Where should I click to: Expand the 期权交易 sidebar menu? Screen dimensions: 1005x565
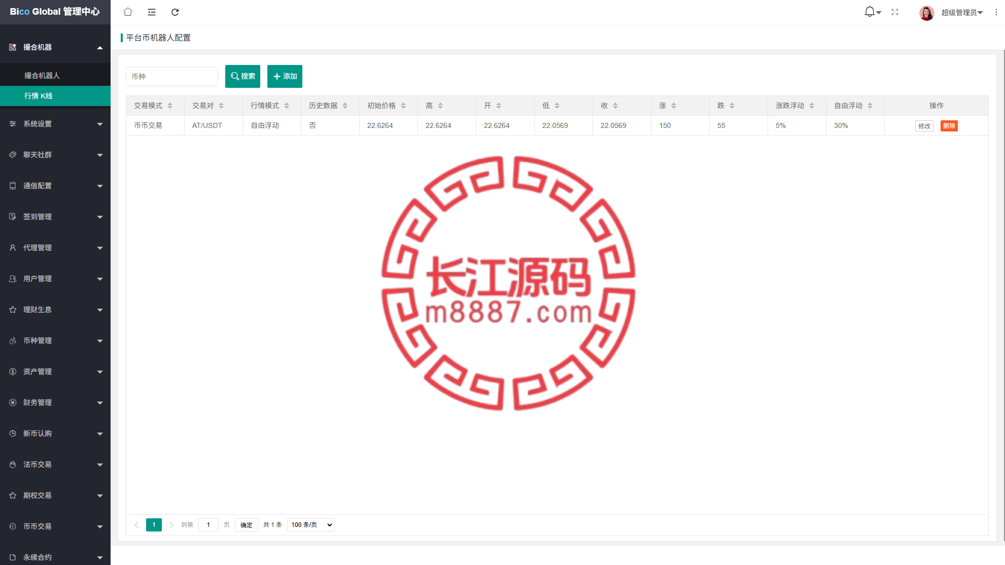tap(55, 495)
